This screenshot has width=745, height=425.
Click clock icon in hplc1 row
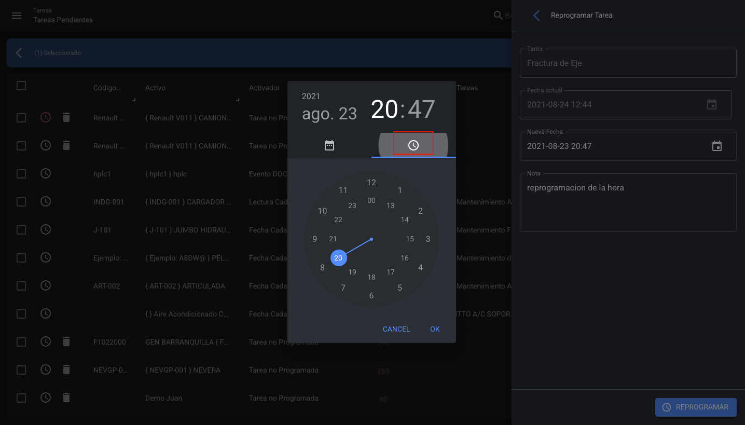point(46,173)
